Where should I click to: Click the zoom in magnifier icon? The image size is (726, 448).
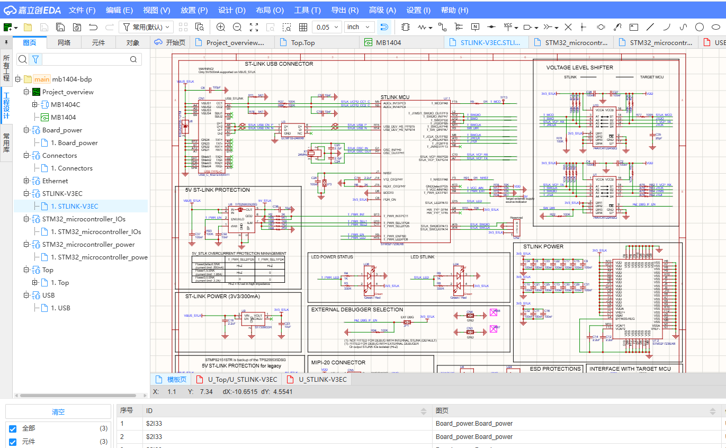tap(221, 27)
